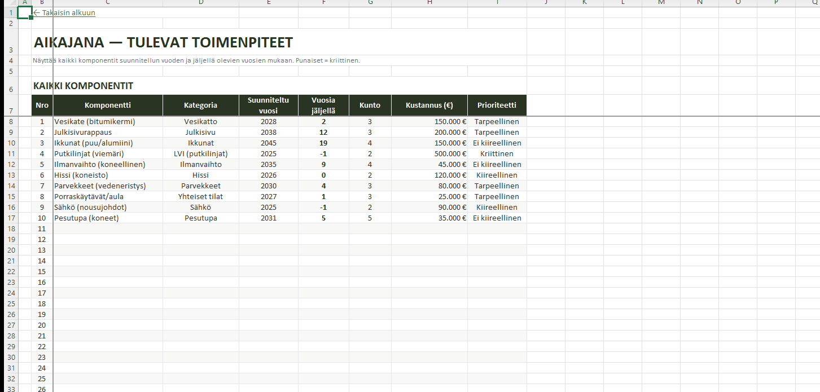The width and height of the screenshot is (820, 392).
Task: Select the Vesikate (bitumikermi) cell
Action: coord(95,121)
